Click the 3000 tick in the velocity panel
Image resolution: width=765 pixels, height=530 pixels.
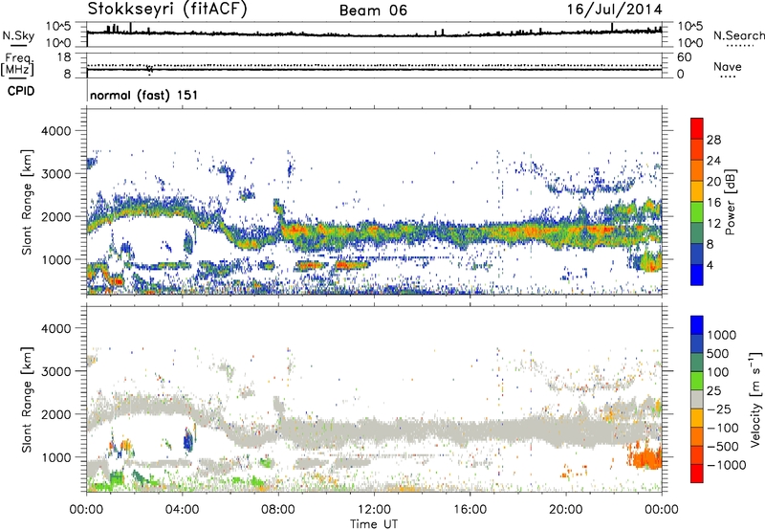click(x=56, y=371)
